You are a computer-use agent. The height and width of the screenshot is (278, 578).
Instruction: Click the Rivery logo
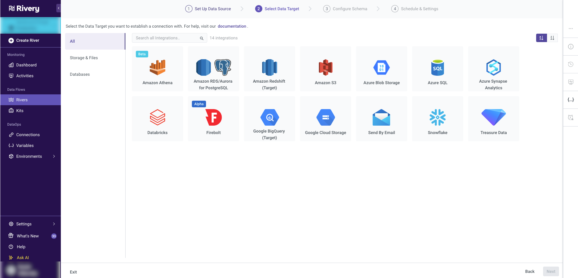coord(24,8)
